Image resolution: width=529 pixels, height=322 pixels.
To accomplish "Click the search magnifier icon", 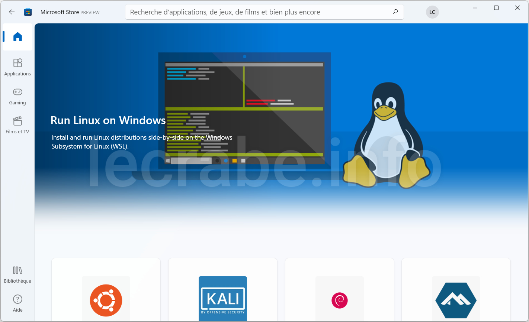I will point(395,12).
